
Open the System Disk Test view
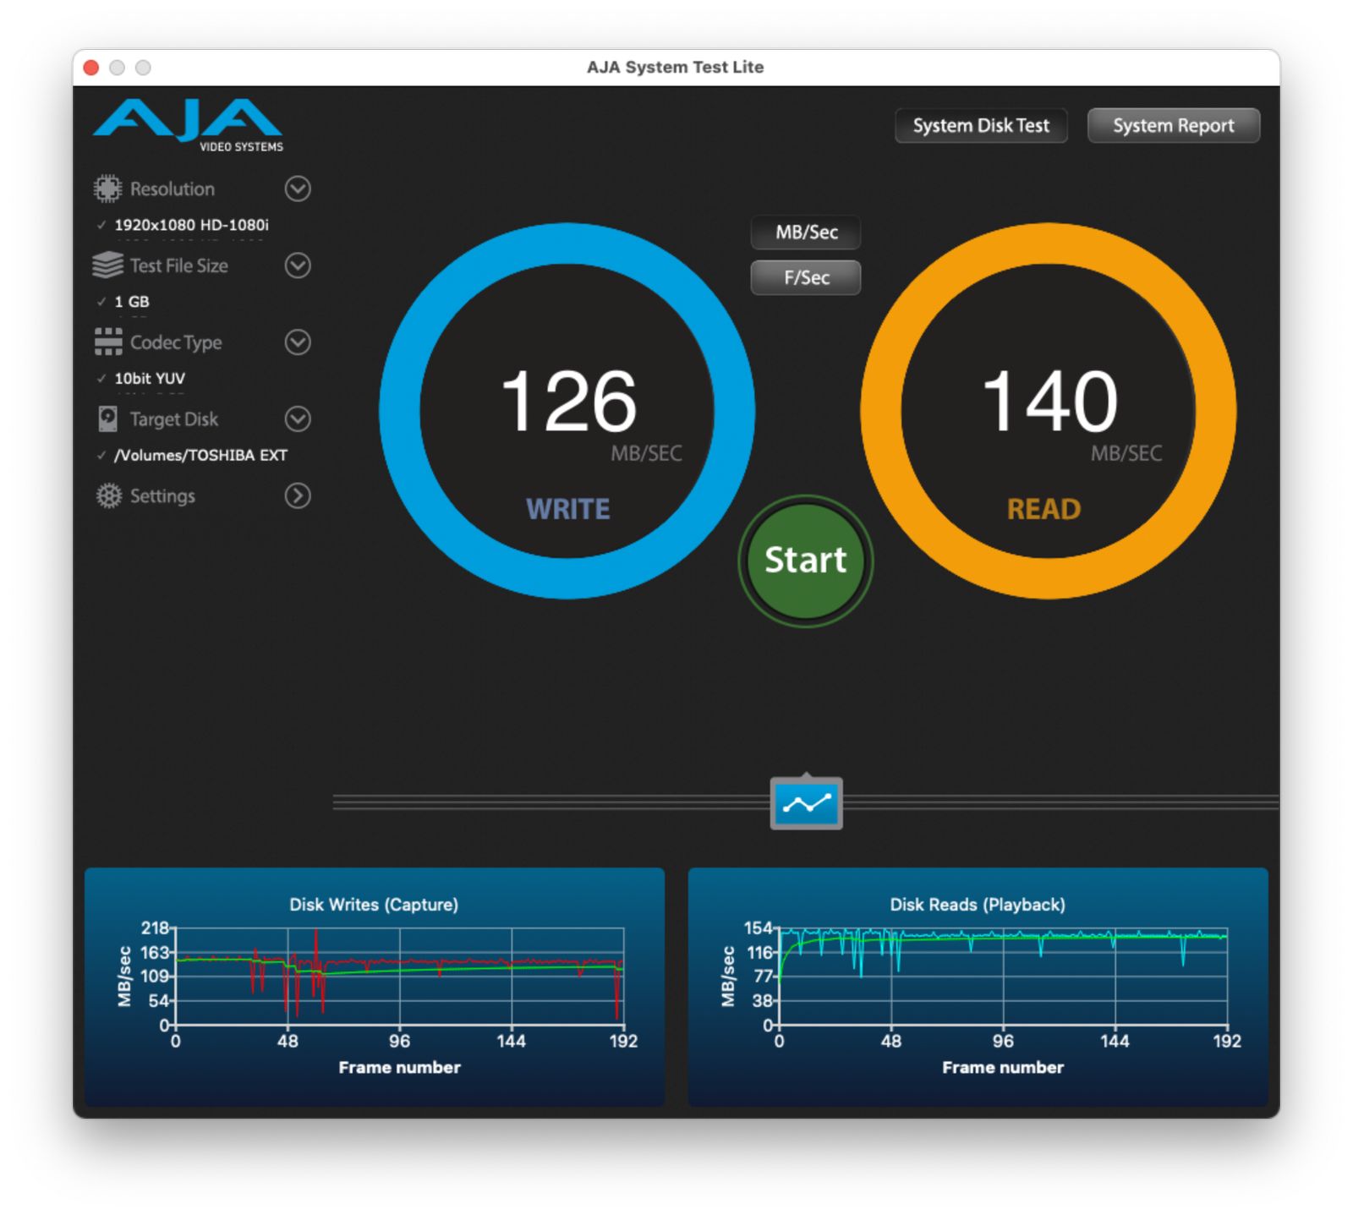(981, 126)
